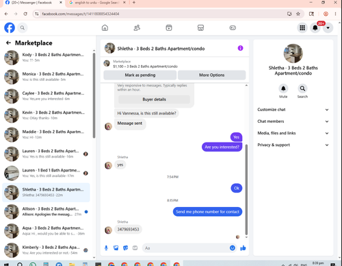Expand Privacy & support section

pos(293,145)
